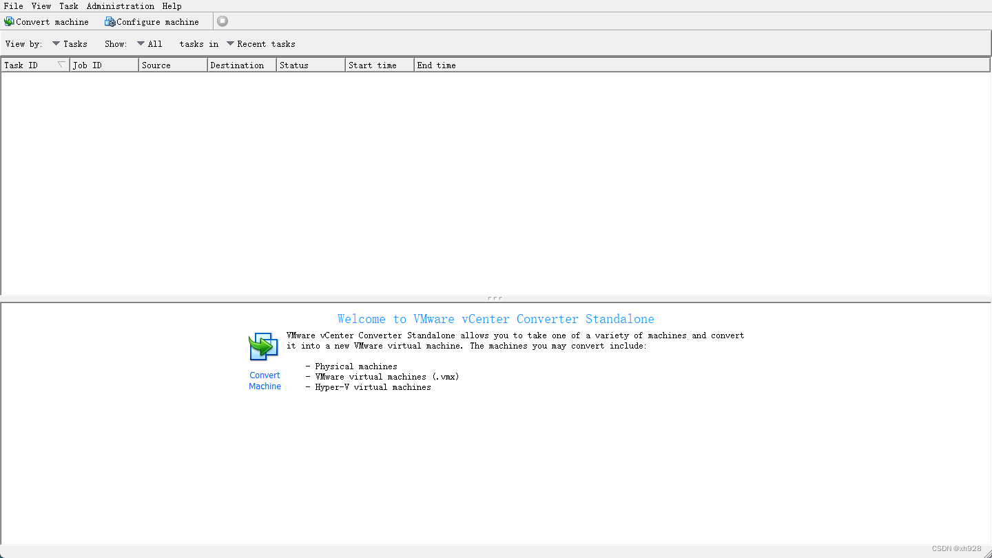Viewport: 992px width, 558px height.
Task: Sort by Task ID column header
Action: coord(35,65)
